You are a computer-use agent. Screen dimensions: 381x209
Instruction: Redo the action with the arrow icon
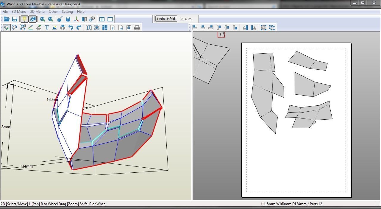pyautogui.click(x=79, y=27)
